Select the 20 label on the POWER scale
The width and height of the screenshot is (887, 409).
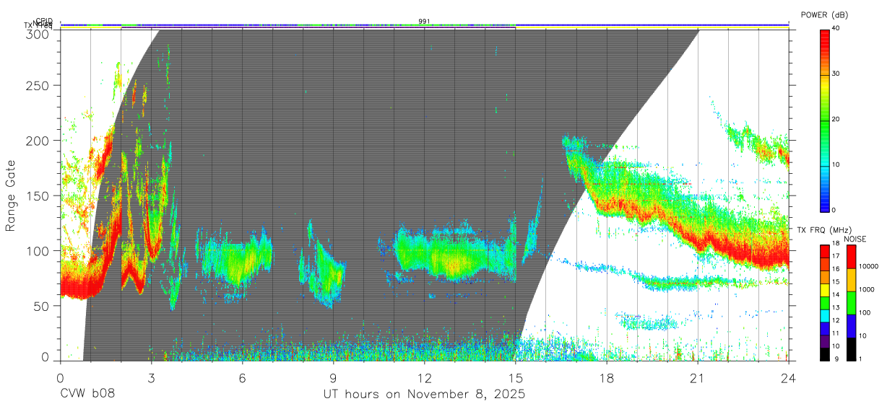click(836, 120)
